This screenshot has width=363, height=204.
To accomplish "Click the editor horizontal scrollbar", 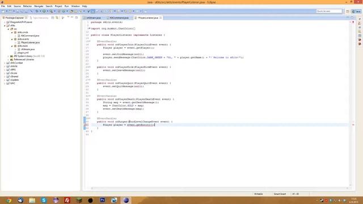I will tap(220, 188).
